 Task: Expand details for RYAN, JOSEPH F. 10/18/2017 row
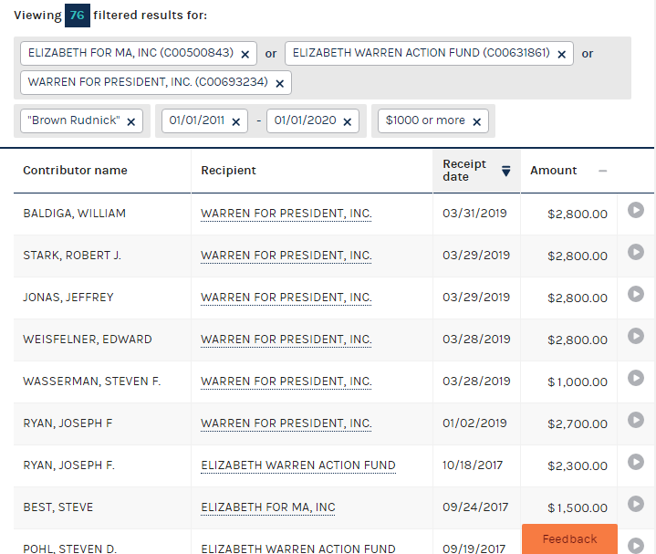pyautogui.click(x=636, y=462)
